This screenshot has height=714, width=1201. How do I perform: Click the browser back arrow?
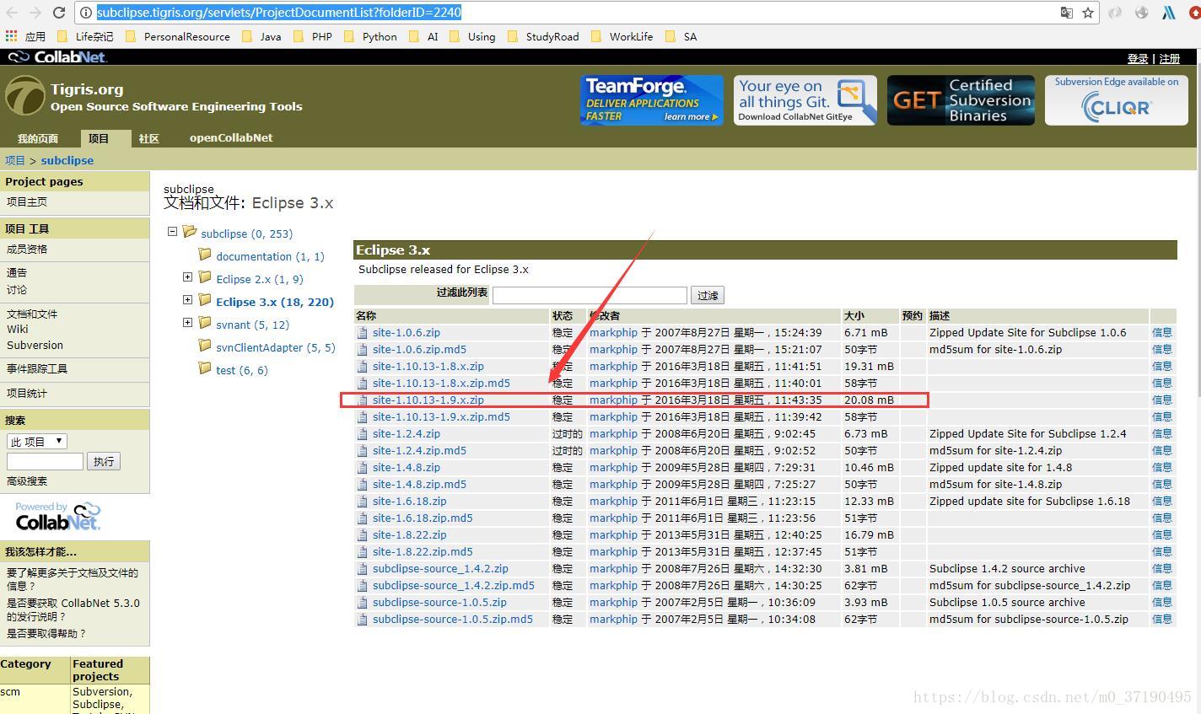pyautogui.click(x=12, y=13)
